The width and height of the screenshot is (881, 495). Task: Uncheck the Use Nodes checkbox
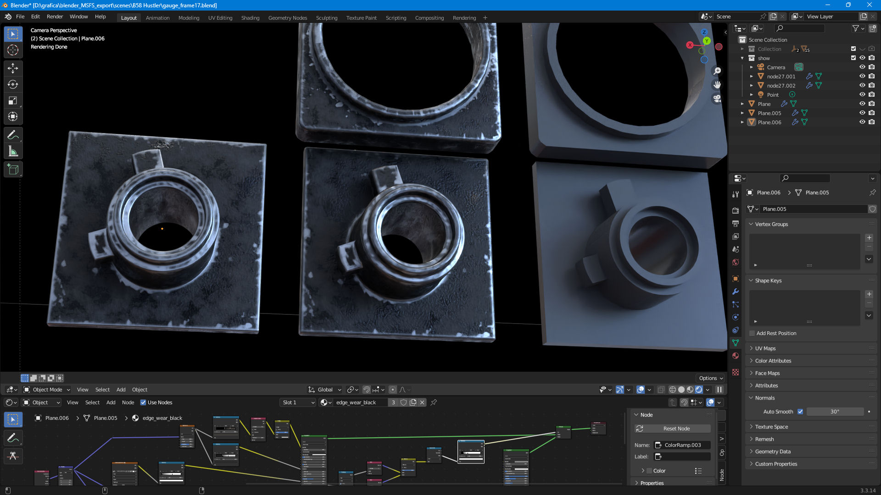point(143,402)
